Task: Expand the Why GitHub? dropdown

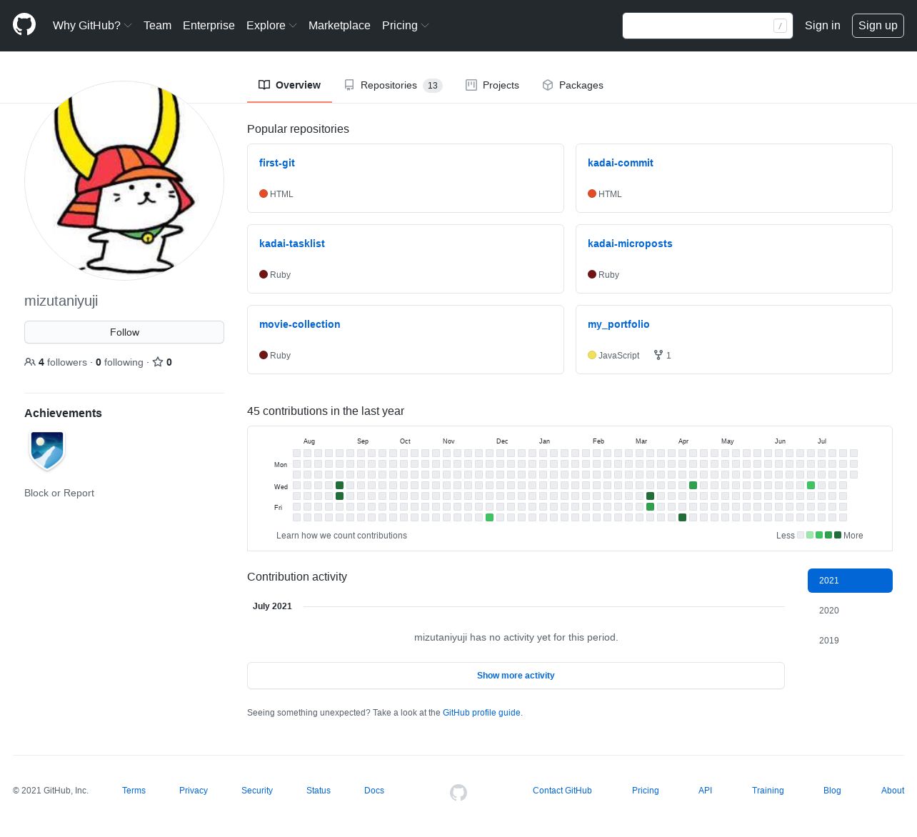Action: pos(92,25)
